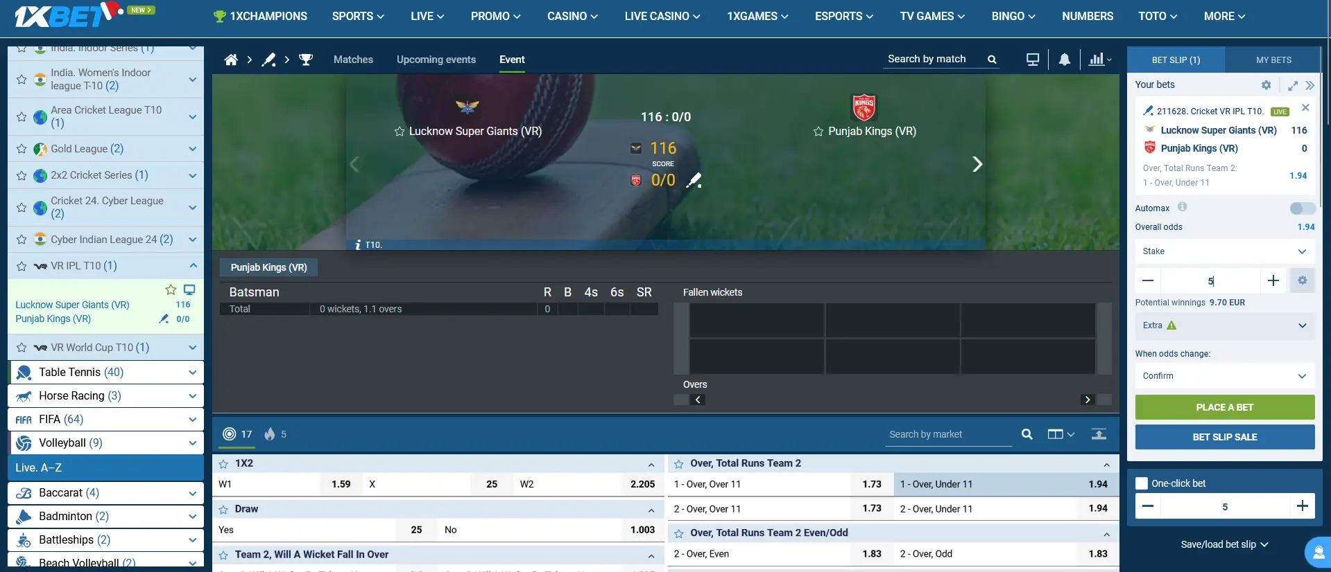This screenshot has width=1331, height=572.
Task: Switch to Matches tab
Action: [353, 60]
